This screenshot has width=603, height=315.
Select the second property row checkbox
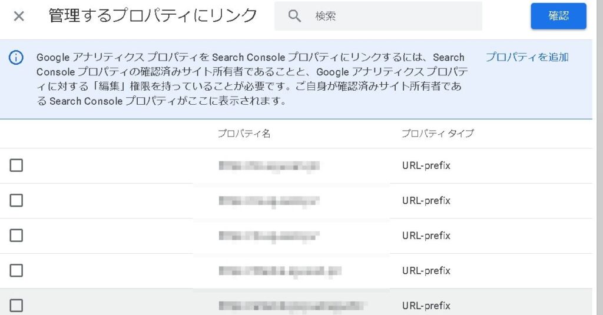16,201
